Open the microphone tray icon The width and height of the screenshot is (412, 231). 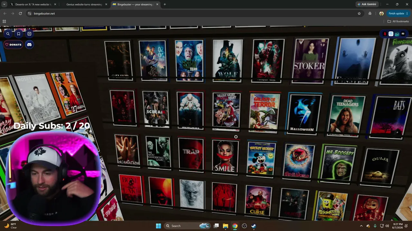[x=375, y=226]
